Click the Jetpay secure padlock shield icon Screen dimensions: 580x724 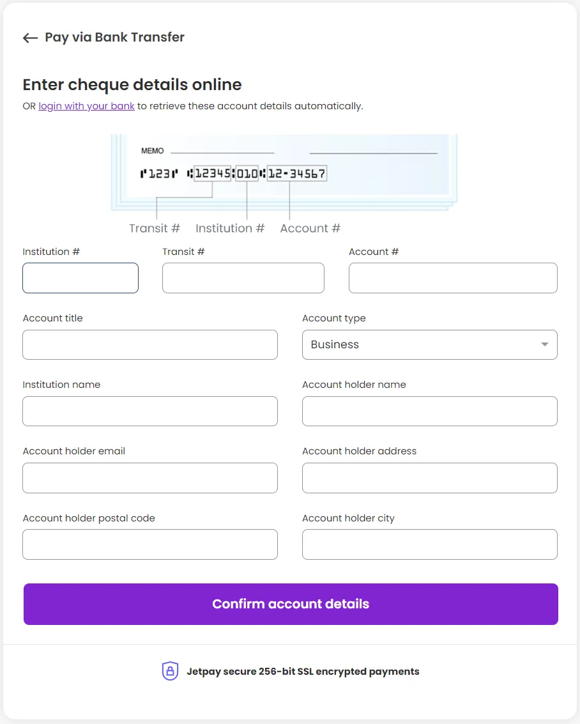click(x=170, y=671)
